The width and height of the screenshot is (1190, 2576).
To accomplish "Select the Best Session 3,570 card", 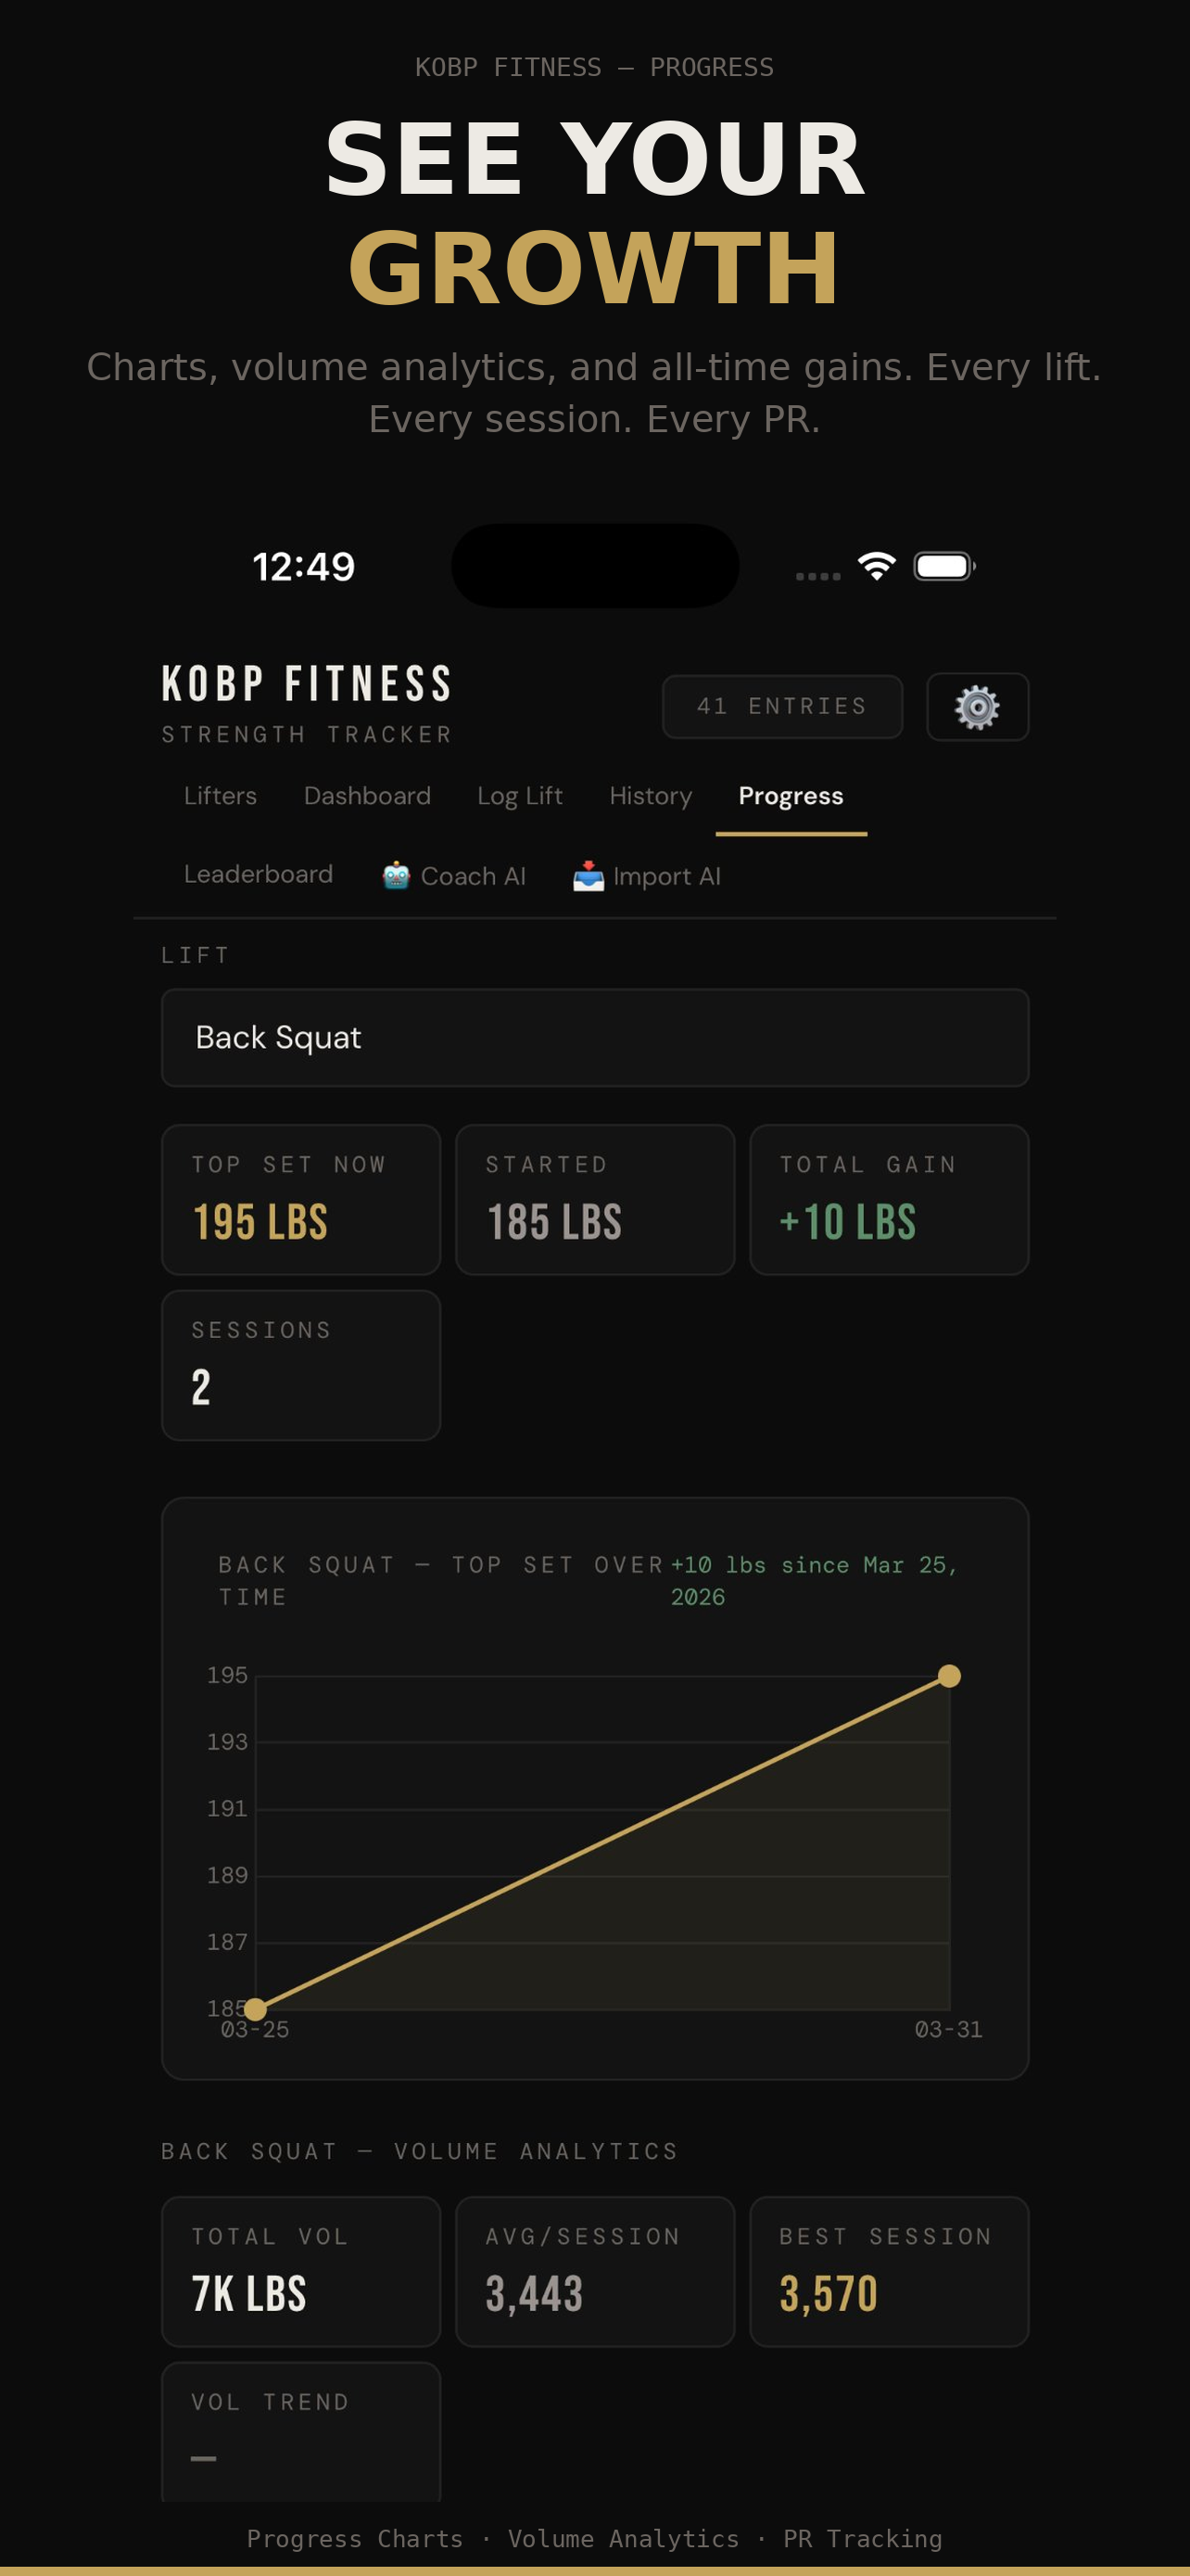I will (x=888, y=2271).
